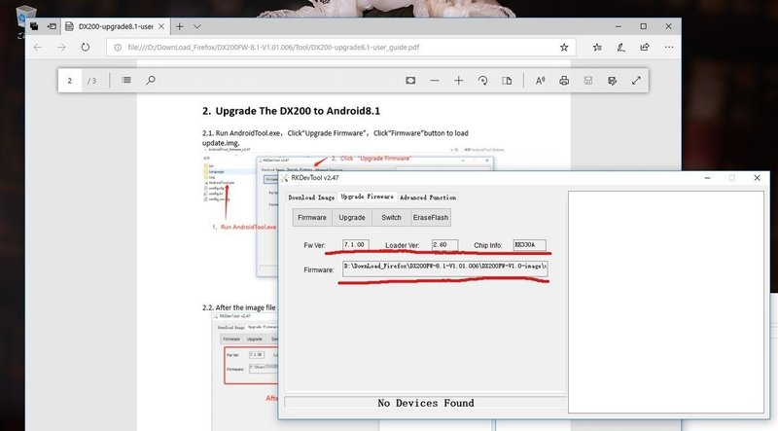778x431 pixels.
Task: Click the set tabs aside icon
Action: 52,26
